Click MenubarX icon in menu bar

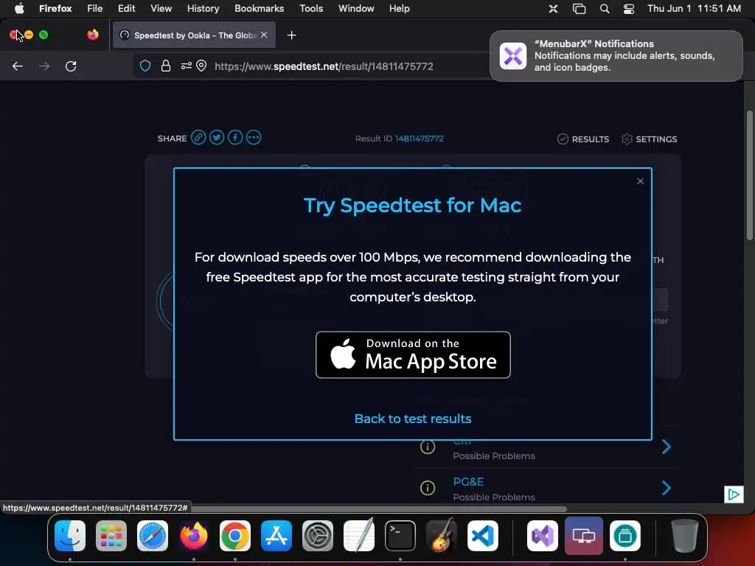[553, 9]
